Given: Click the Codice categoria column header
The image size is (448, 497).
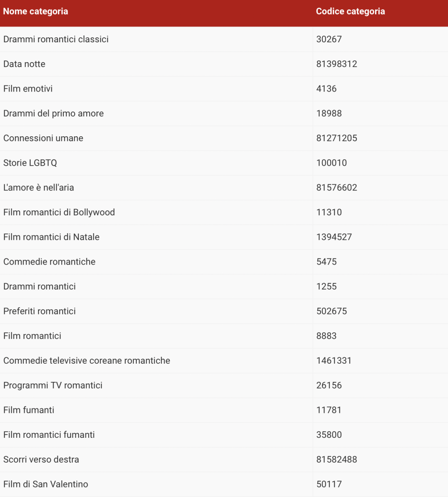Looking at the screenshot, I should coord(350,12).
